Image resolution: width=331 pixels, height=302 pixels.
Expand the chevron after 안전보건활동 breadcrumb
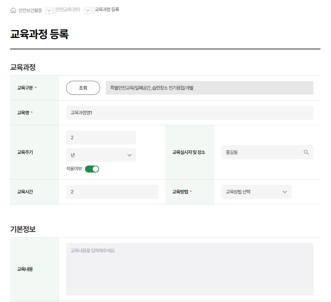point(49,10)
